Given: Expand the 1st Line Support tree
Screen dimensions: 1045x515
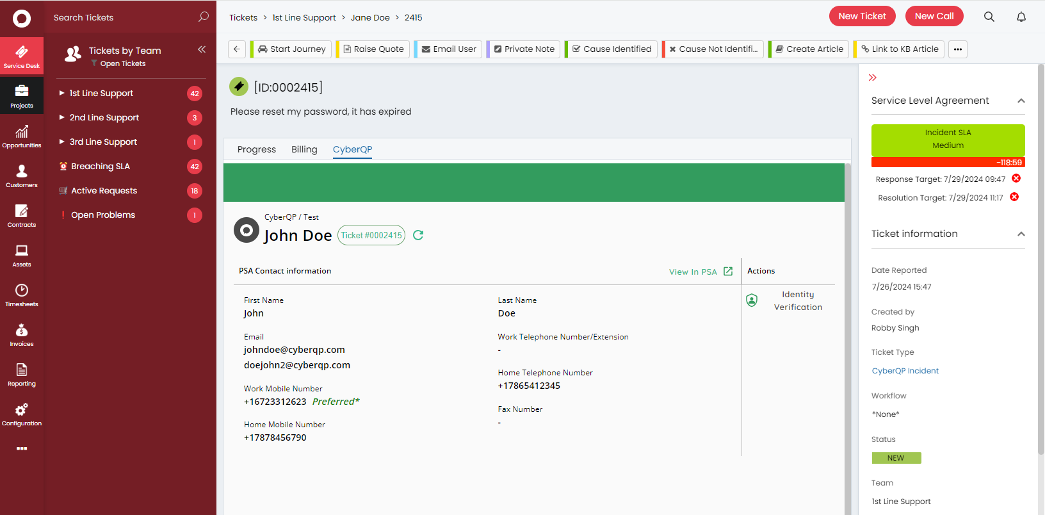Looking at the screenshot, I should [x=62, y=93].
